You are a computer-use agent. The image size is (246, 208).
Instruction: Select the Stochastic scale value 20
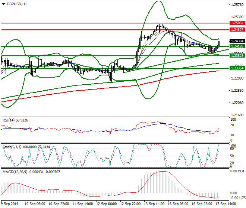[232, 163]
